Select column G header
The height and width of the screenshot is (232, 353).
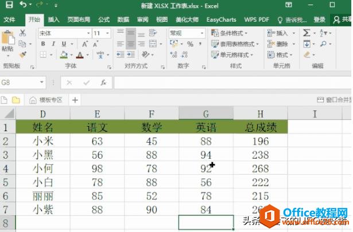[x=206, y=114]
